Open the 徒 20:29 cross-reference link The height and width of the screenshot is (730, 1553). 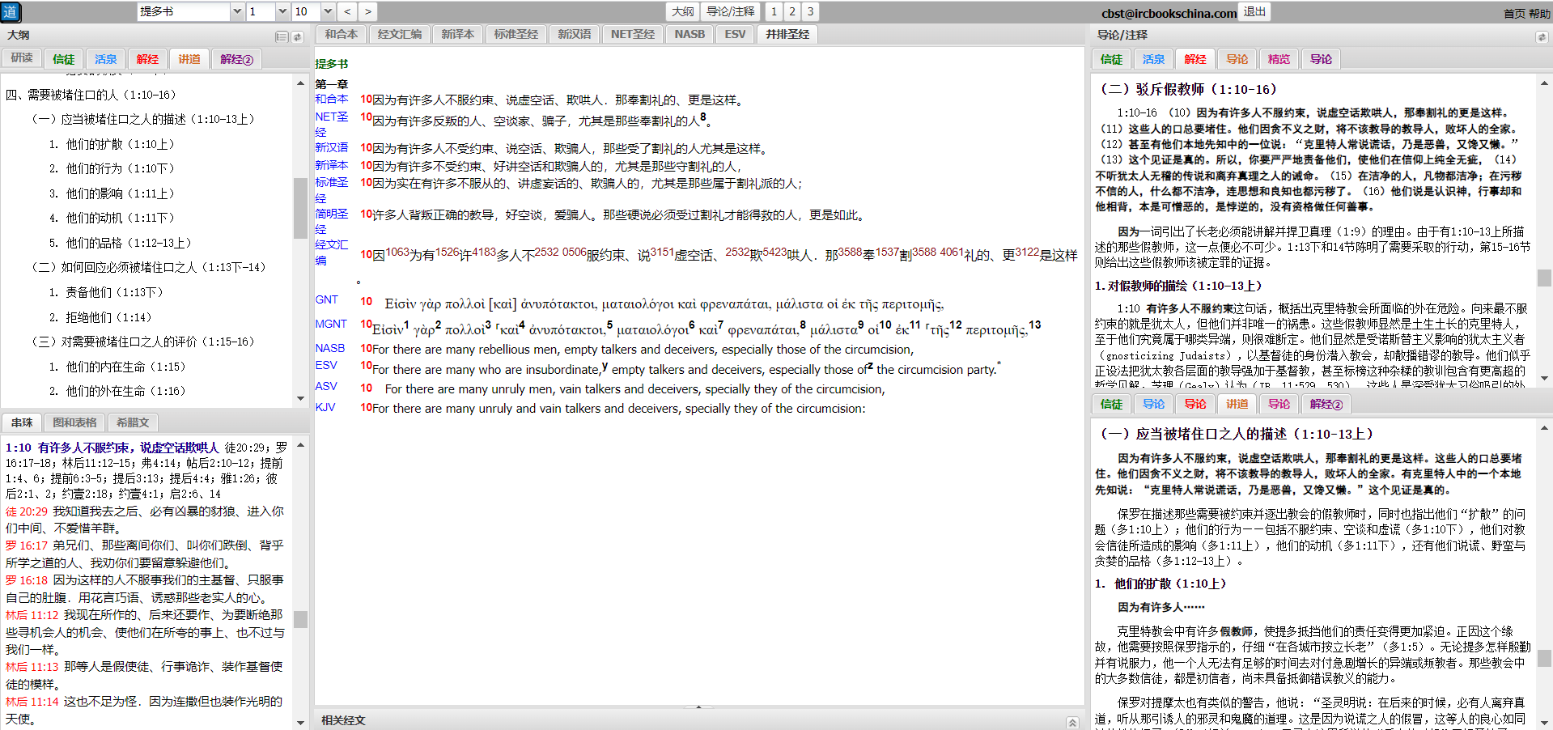27,511
